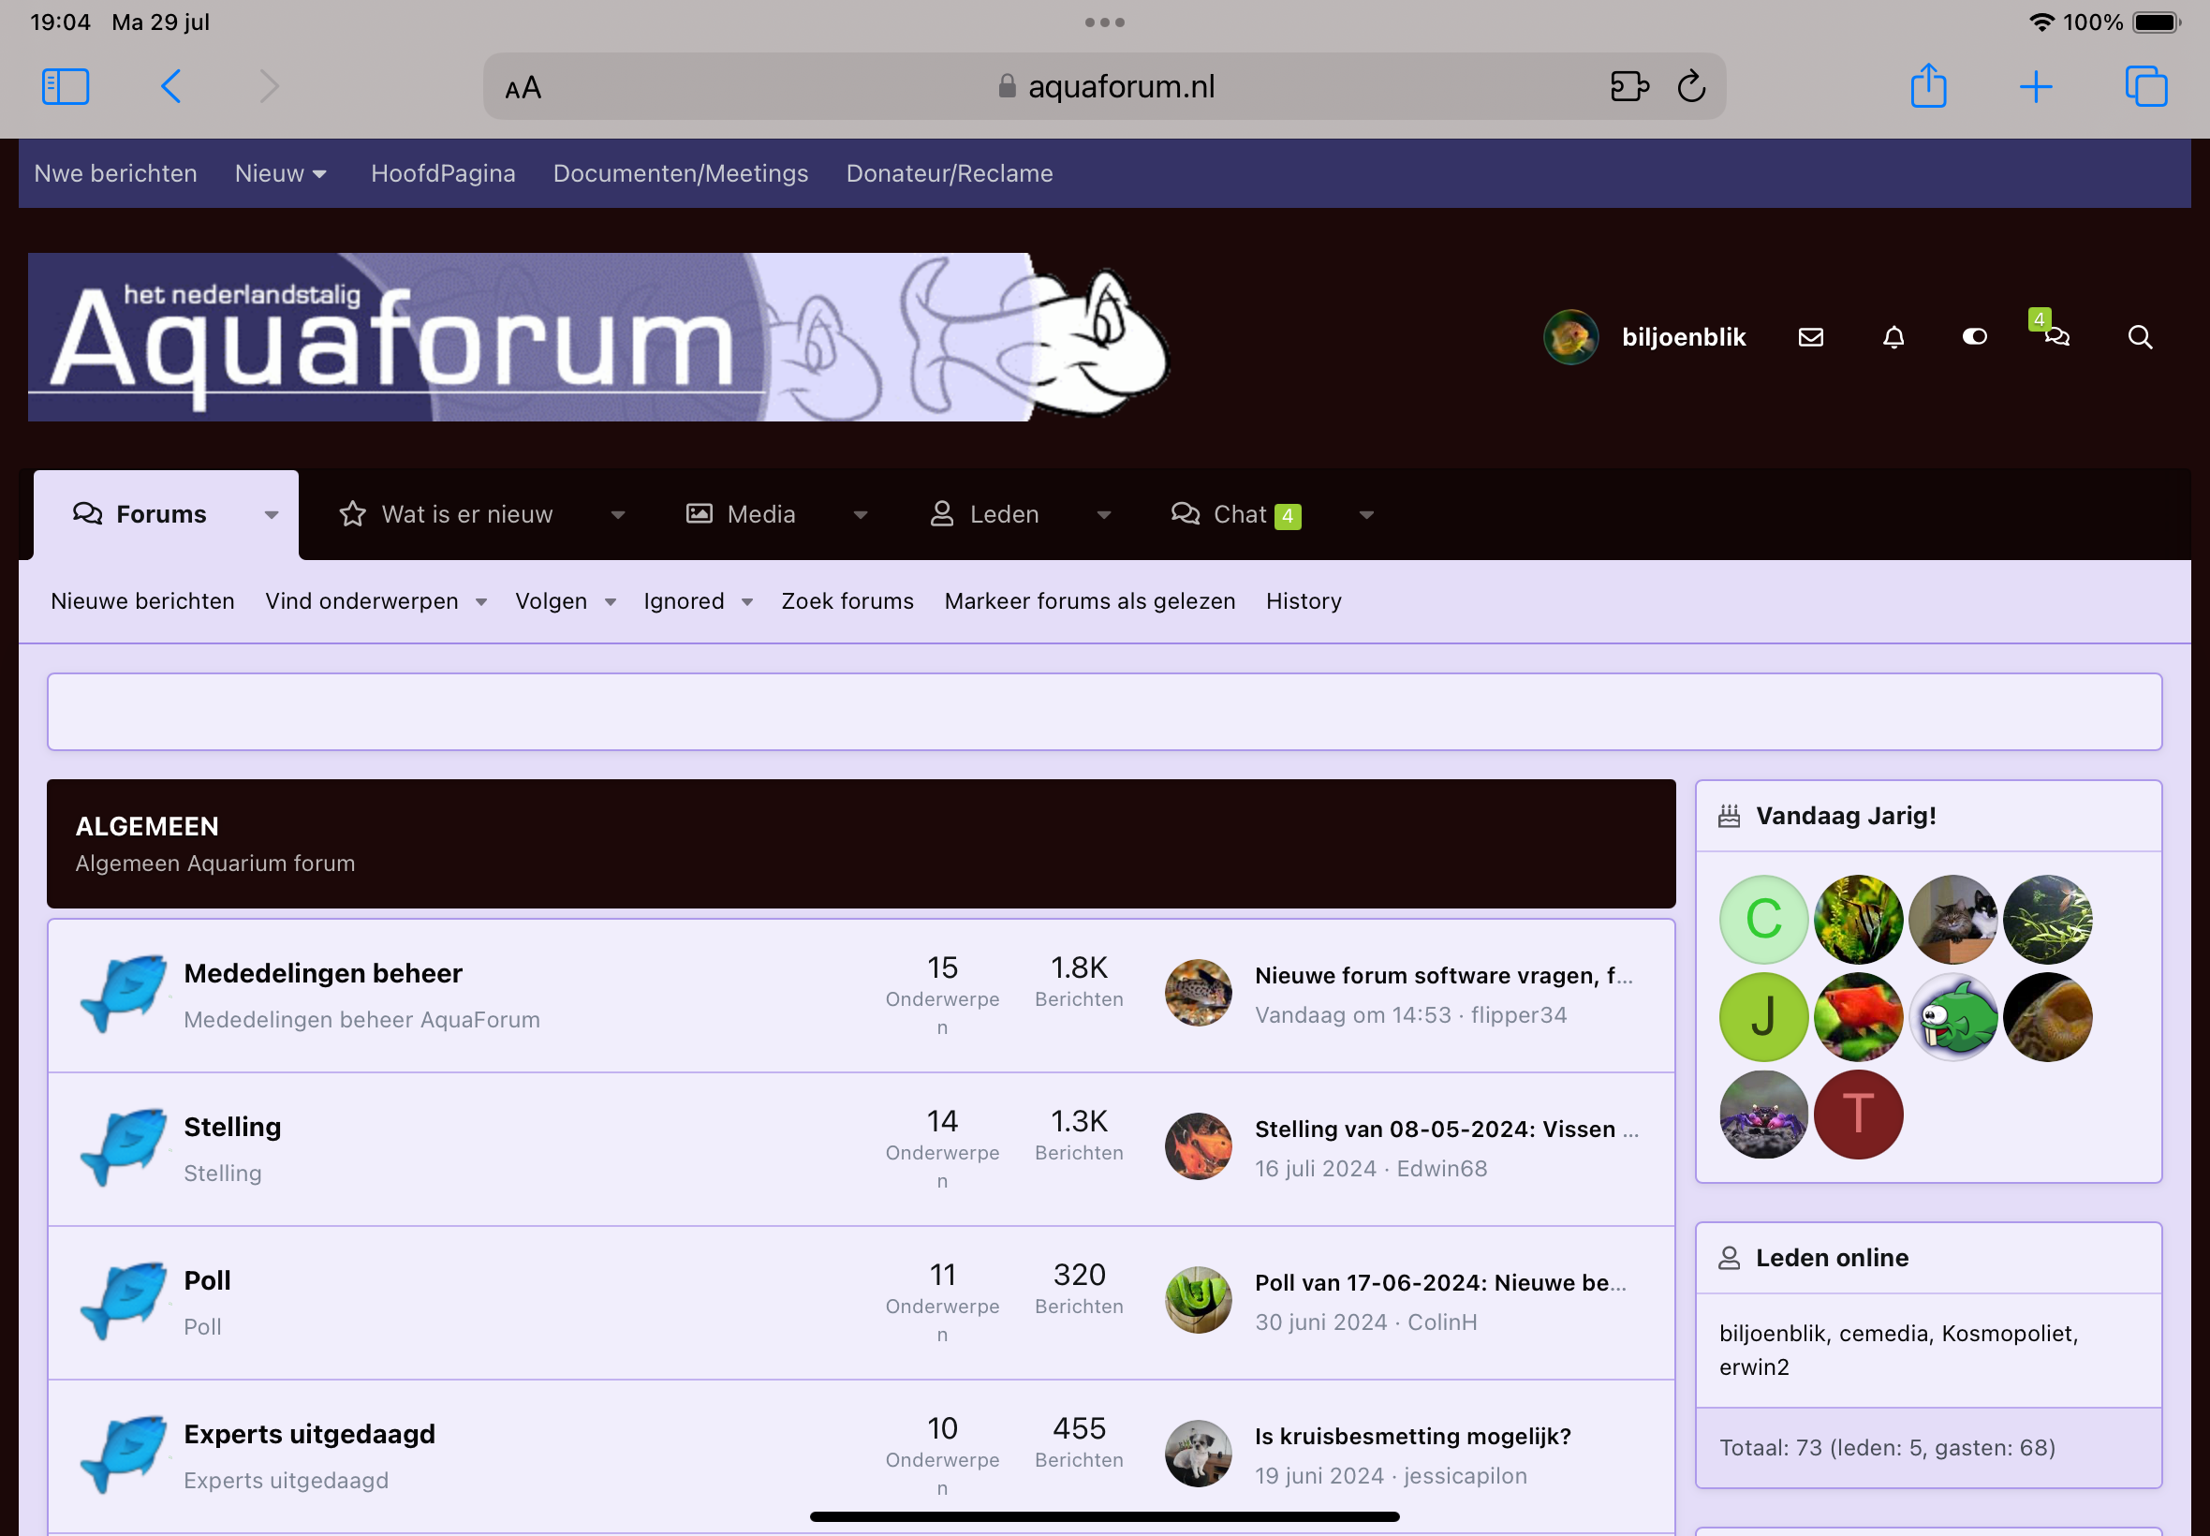Click extensions icon in address bar
This screenshot has height=1536, width=2210.
[x=1628, y=86]
